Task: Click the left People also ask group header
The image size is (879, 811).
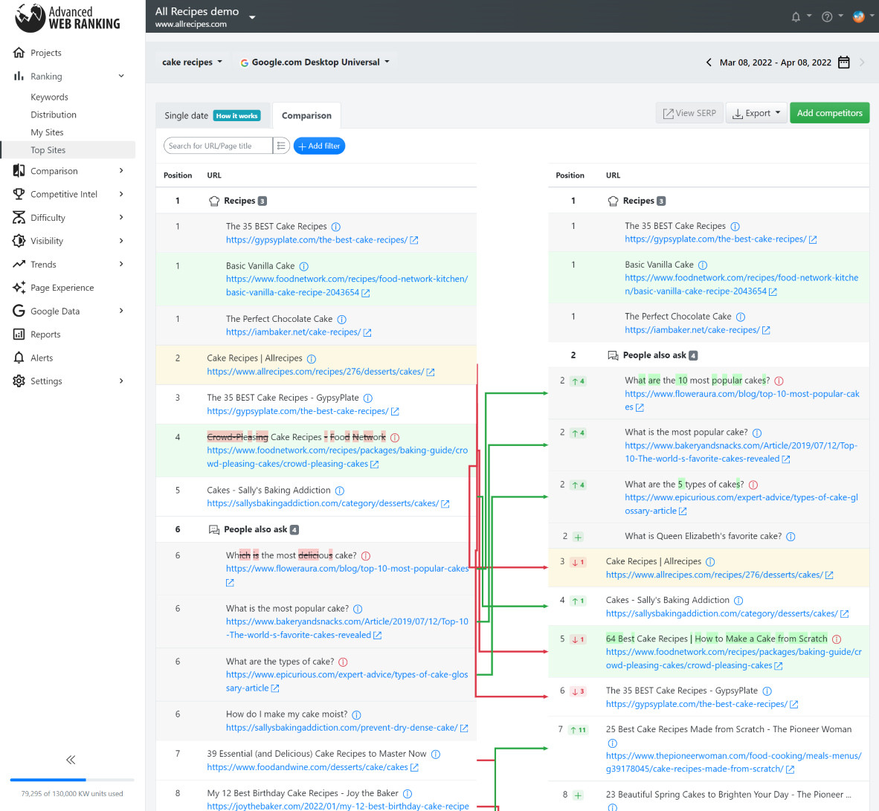Action: (x=316, y=530)
